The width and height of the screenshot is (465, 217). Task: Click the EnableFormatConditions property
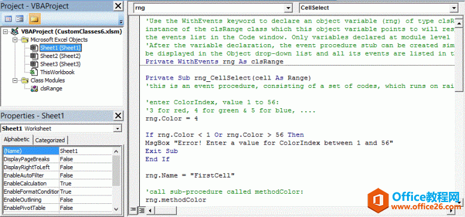pos(31,192)
